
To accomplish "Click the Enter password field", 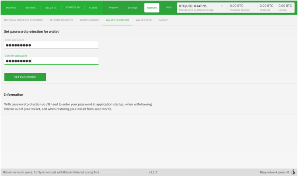I will click(x=51, y=45).
